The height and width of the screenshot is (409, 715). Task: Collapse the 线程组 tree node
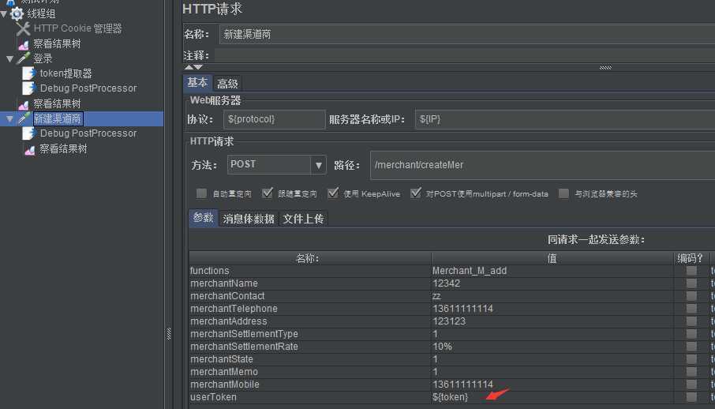[x=4, y=14]
